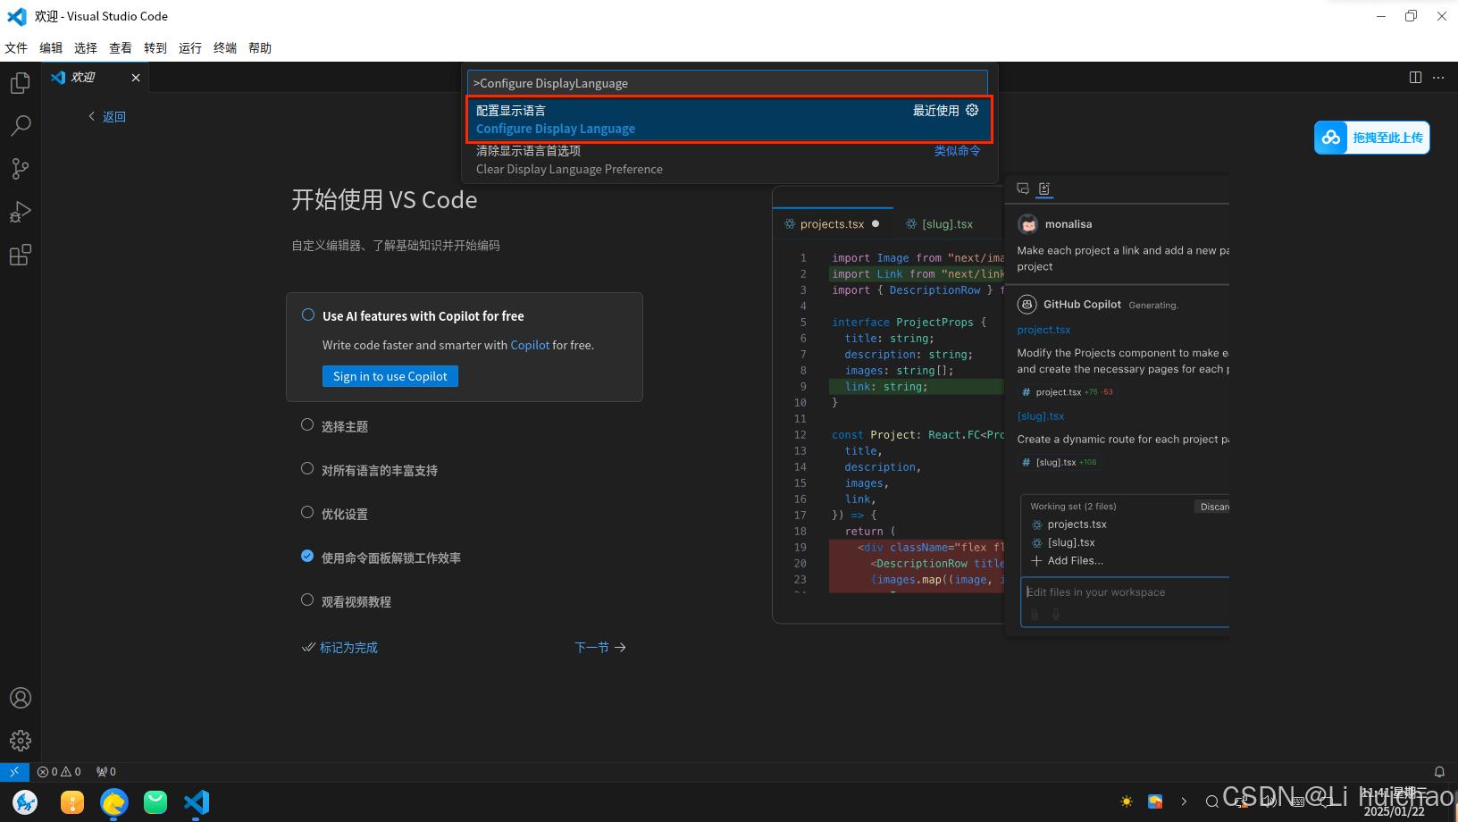Open the blue-yellow browser icon in taskbar
Image resolution: width=1458 pixels, height=822 pixels.
pos(113,802)
